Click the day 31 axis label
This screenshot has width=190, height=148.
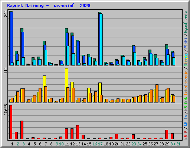point(178,144)
